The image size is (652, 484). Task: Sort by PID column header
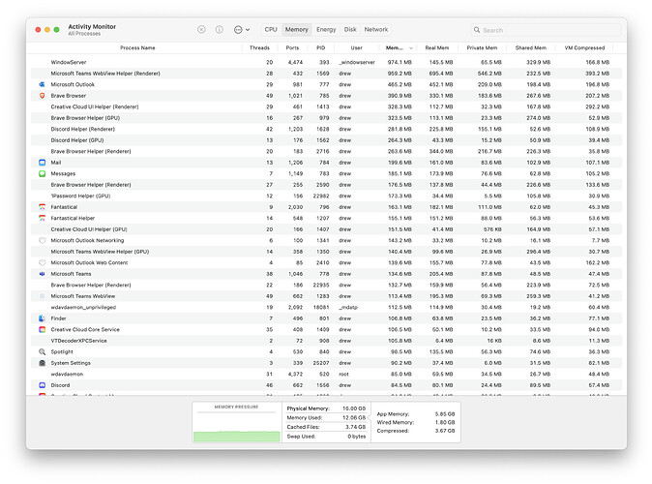[320, 47]
